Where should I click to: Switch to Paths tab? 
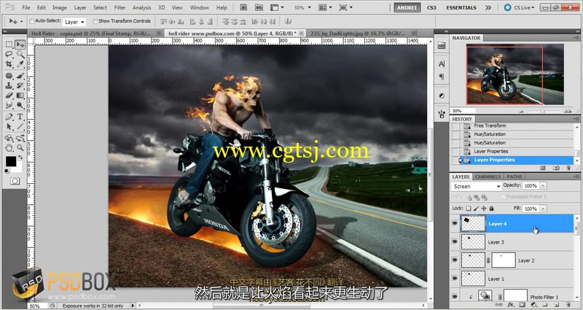[514, 177]
